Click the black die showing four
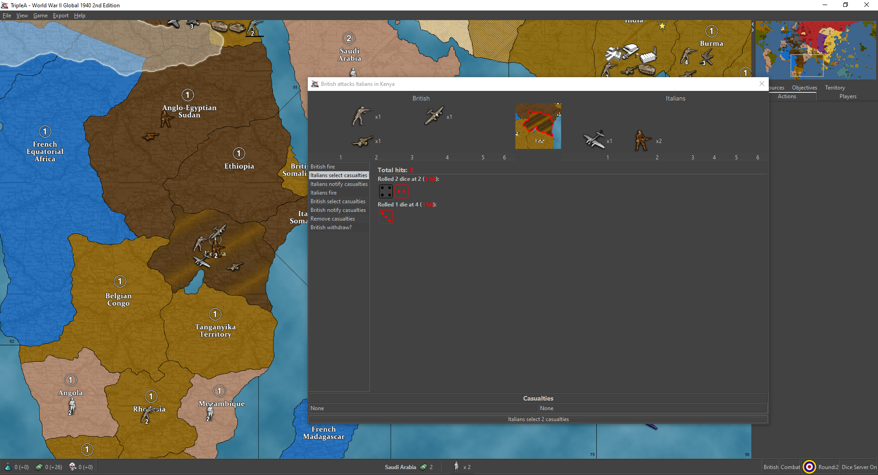Viewport: 878px width, 475px height. (386, 191)
